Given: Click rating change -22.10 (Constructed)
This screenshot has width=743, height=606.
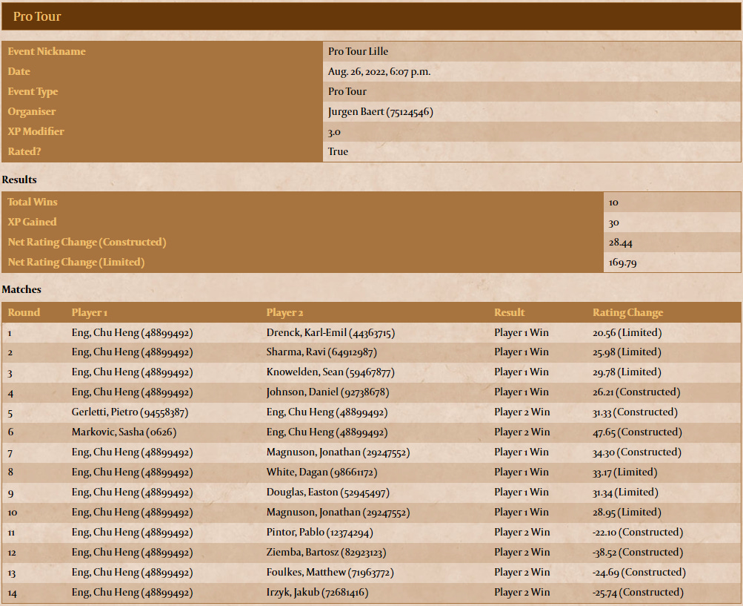Looking at the screenshot, I should [x=638, y=533].
